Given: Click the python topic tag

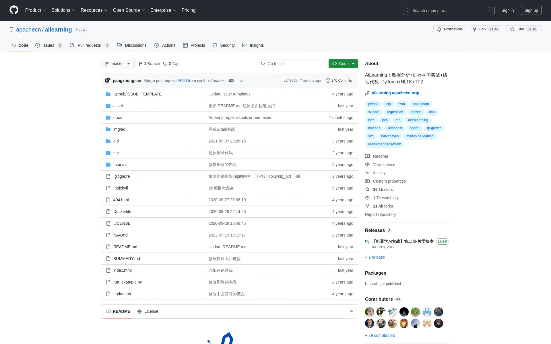Looking at the screenshot, I should (x=373, y=104).
